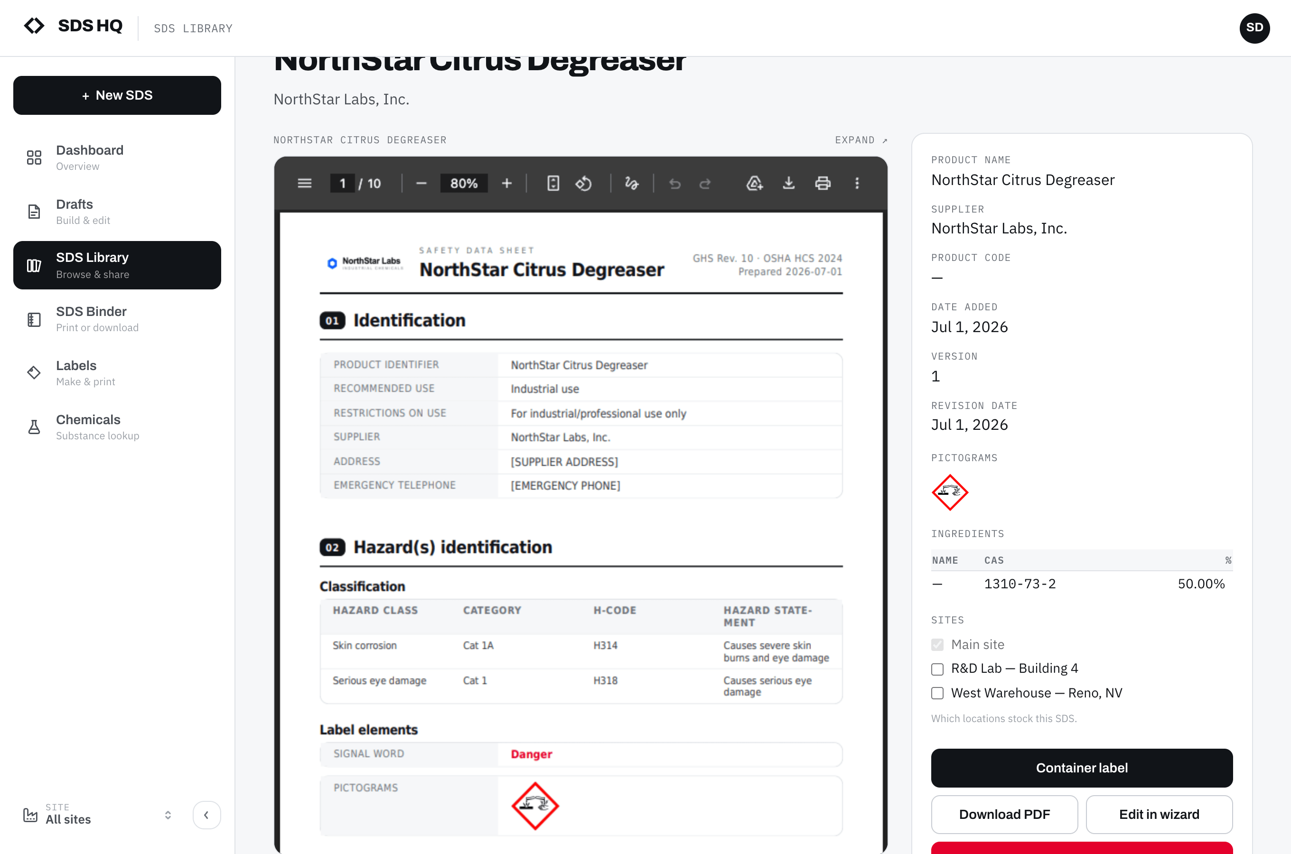Click the Main site checkbox
Image resolution: width=1291 pixels, height=854 pixels.
(x=937, y=645)
